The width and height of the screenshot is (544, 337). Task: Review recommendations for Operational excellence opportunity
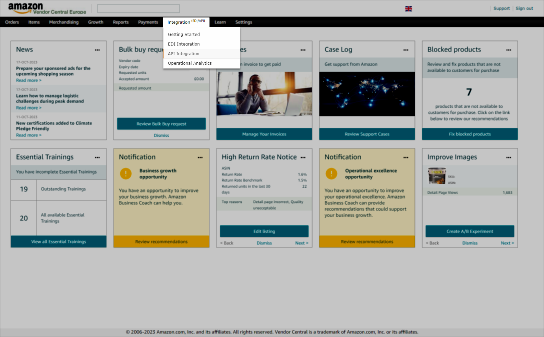point(367,242)
